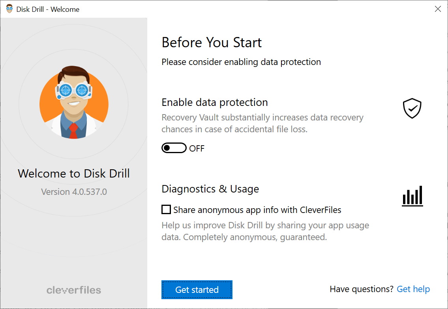Click Please consider enabling data protection text
448x309 pixels.
point(241,62)
